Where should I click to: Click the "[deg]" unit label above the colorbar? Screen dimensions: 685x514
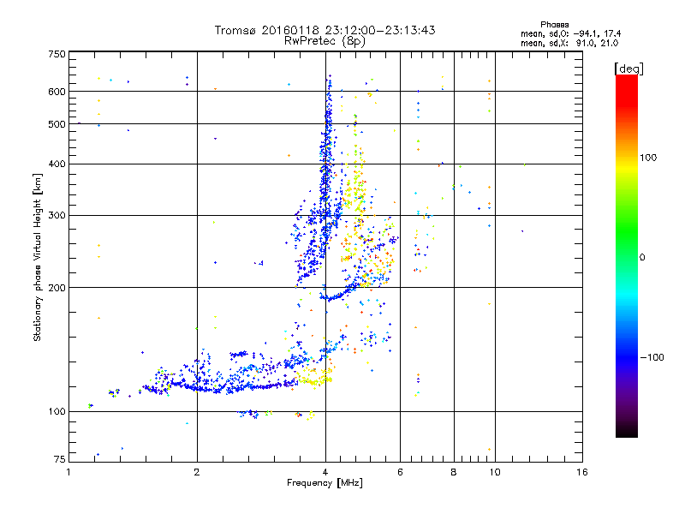(629, 69)
